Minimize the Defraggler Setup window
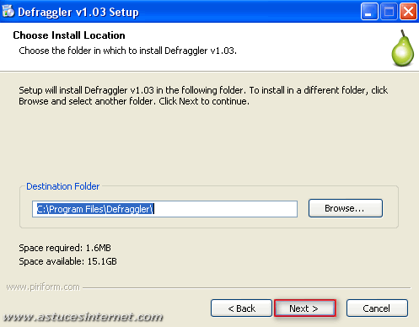This screenshot has height=327, width=419. point(369,12)
